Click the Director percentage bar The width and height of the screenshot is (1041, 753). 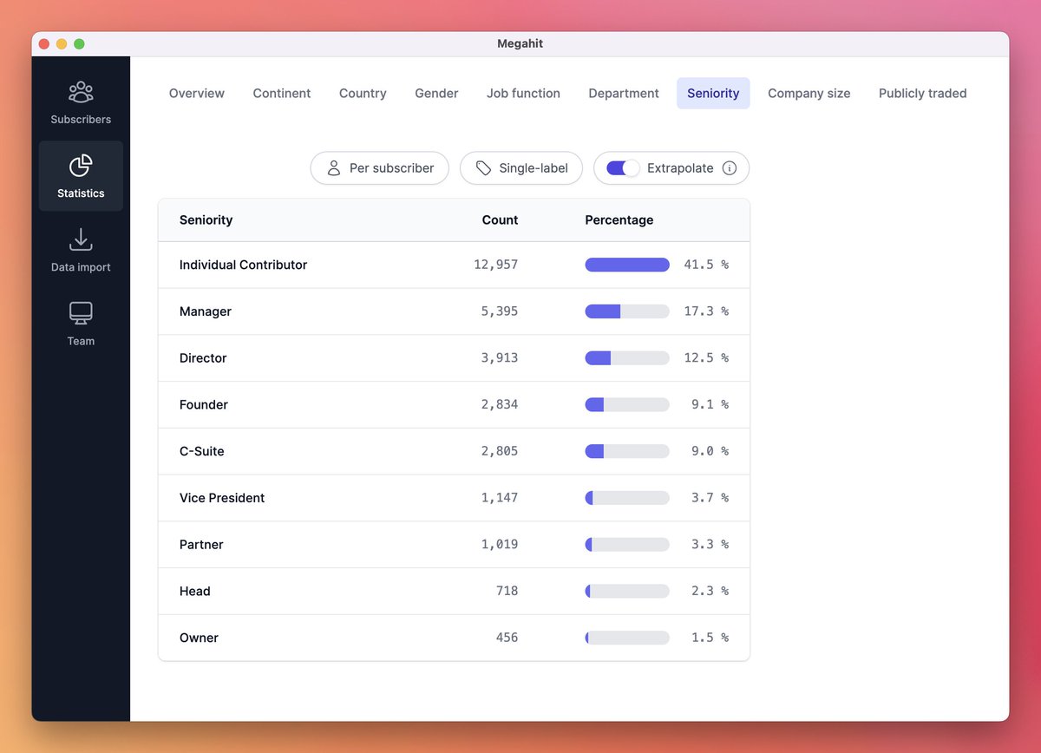tap(627, 358)
